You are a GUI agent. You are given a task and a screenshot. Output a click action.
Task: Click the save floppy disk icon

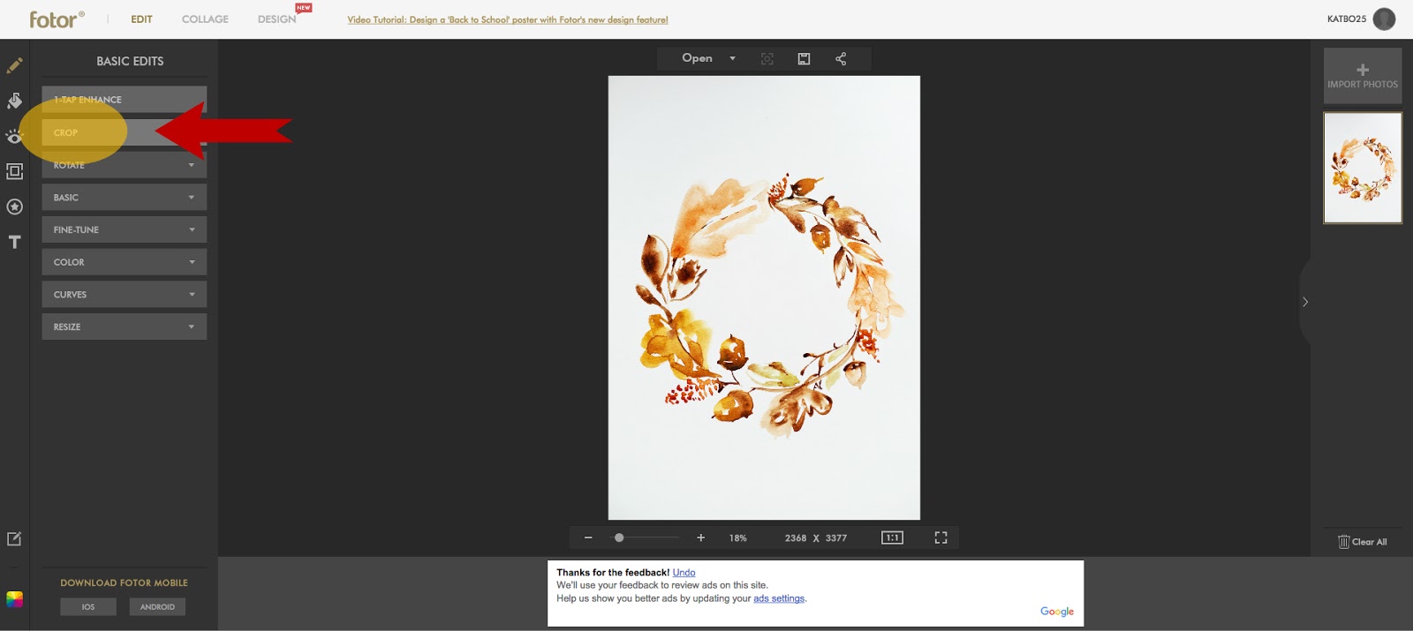pyautogui.click(x=804, y=59)
